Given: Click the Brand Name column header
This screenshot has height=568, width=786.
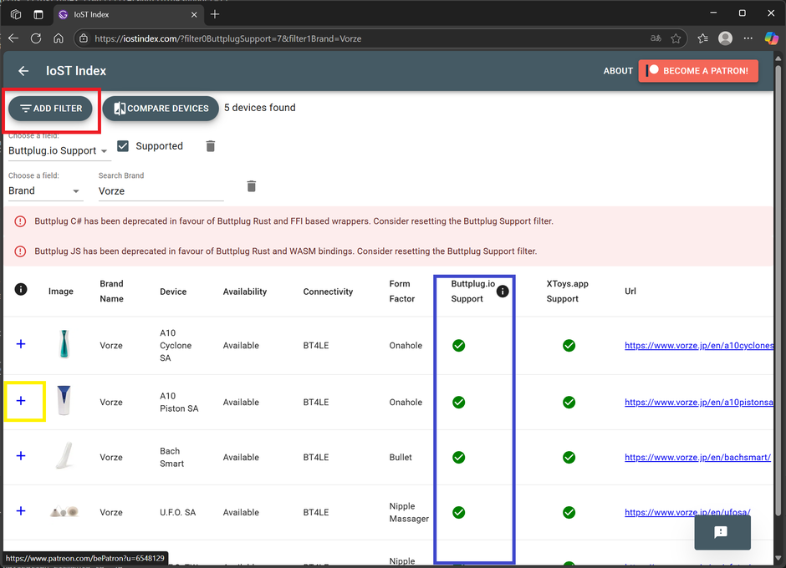Looking at the screenshot, I should tap(111, 291).
